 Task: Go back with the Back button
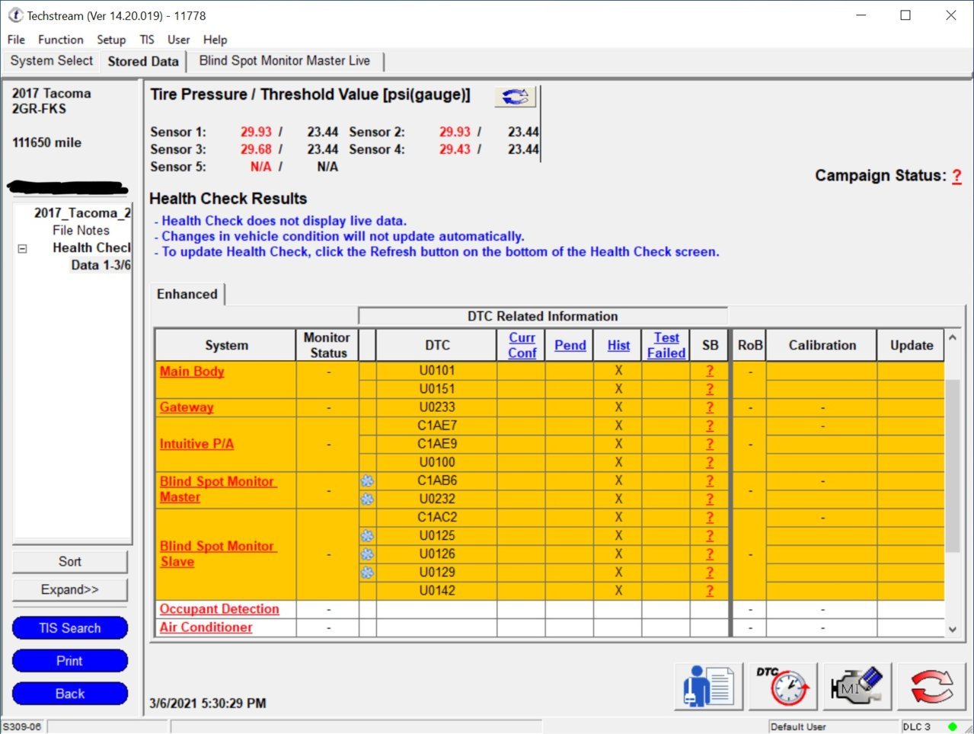coord(70,694)
